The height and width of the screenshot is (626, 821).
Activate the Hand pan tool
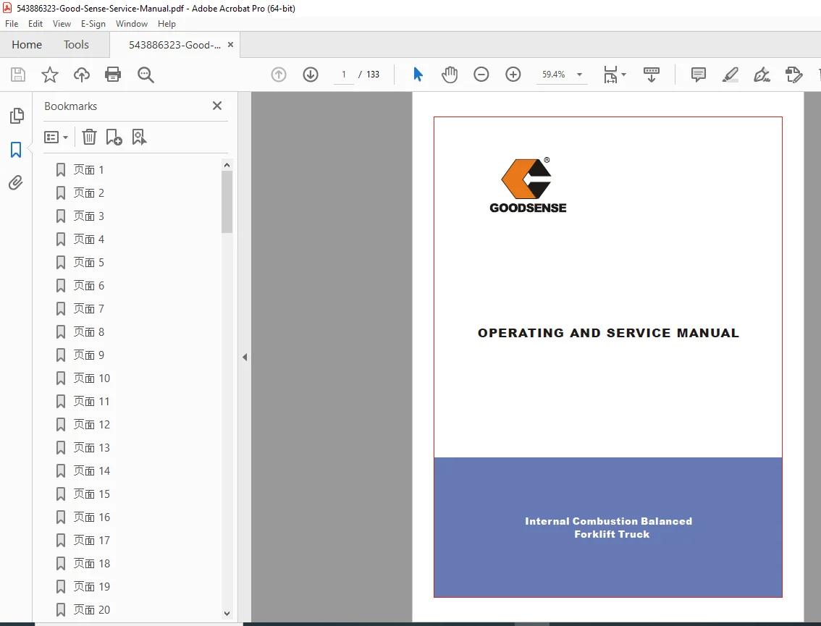pyautogui.click(x=450, y=75)
